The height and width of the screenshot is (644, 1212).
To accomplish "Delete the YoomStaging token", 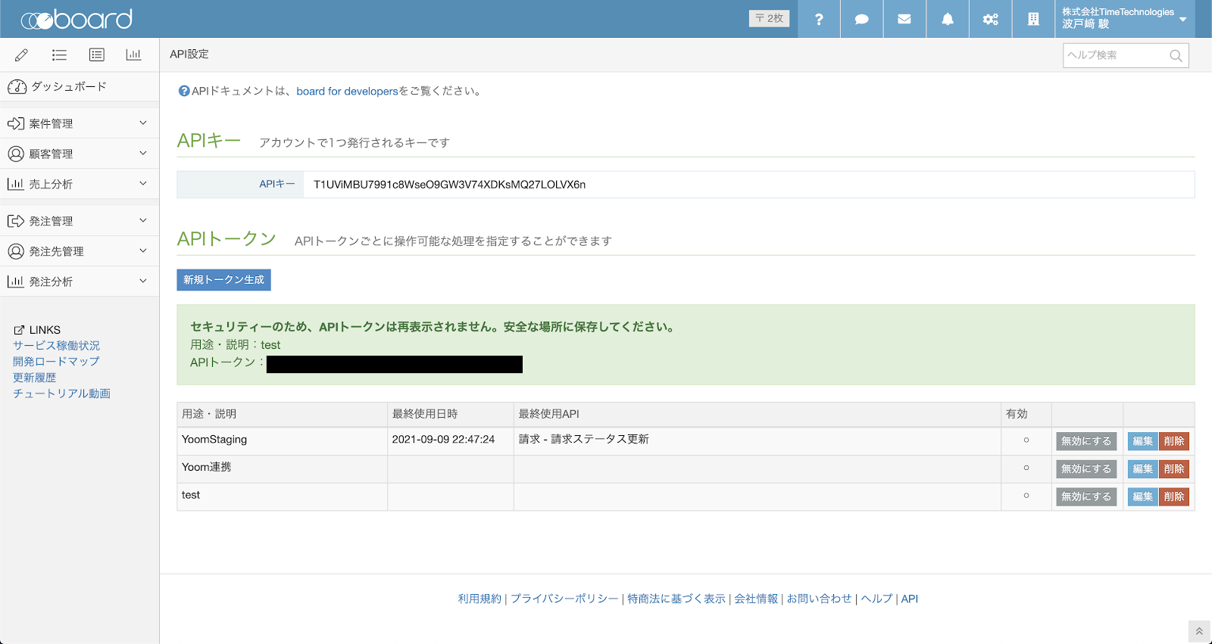I will [x=1174, y=441].
